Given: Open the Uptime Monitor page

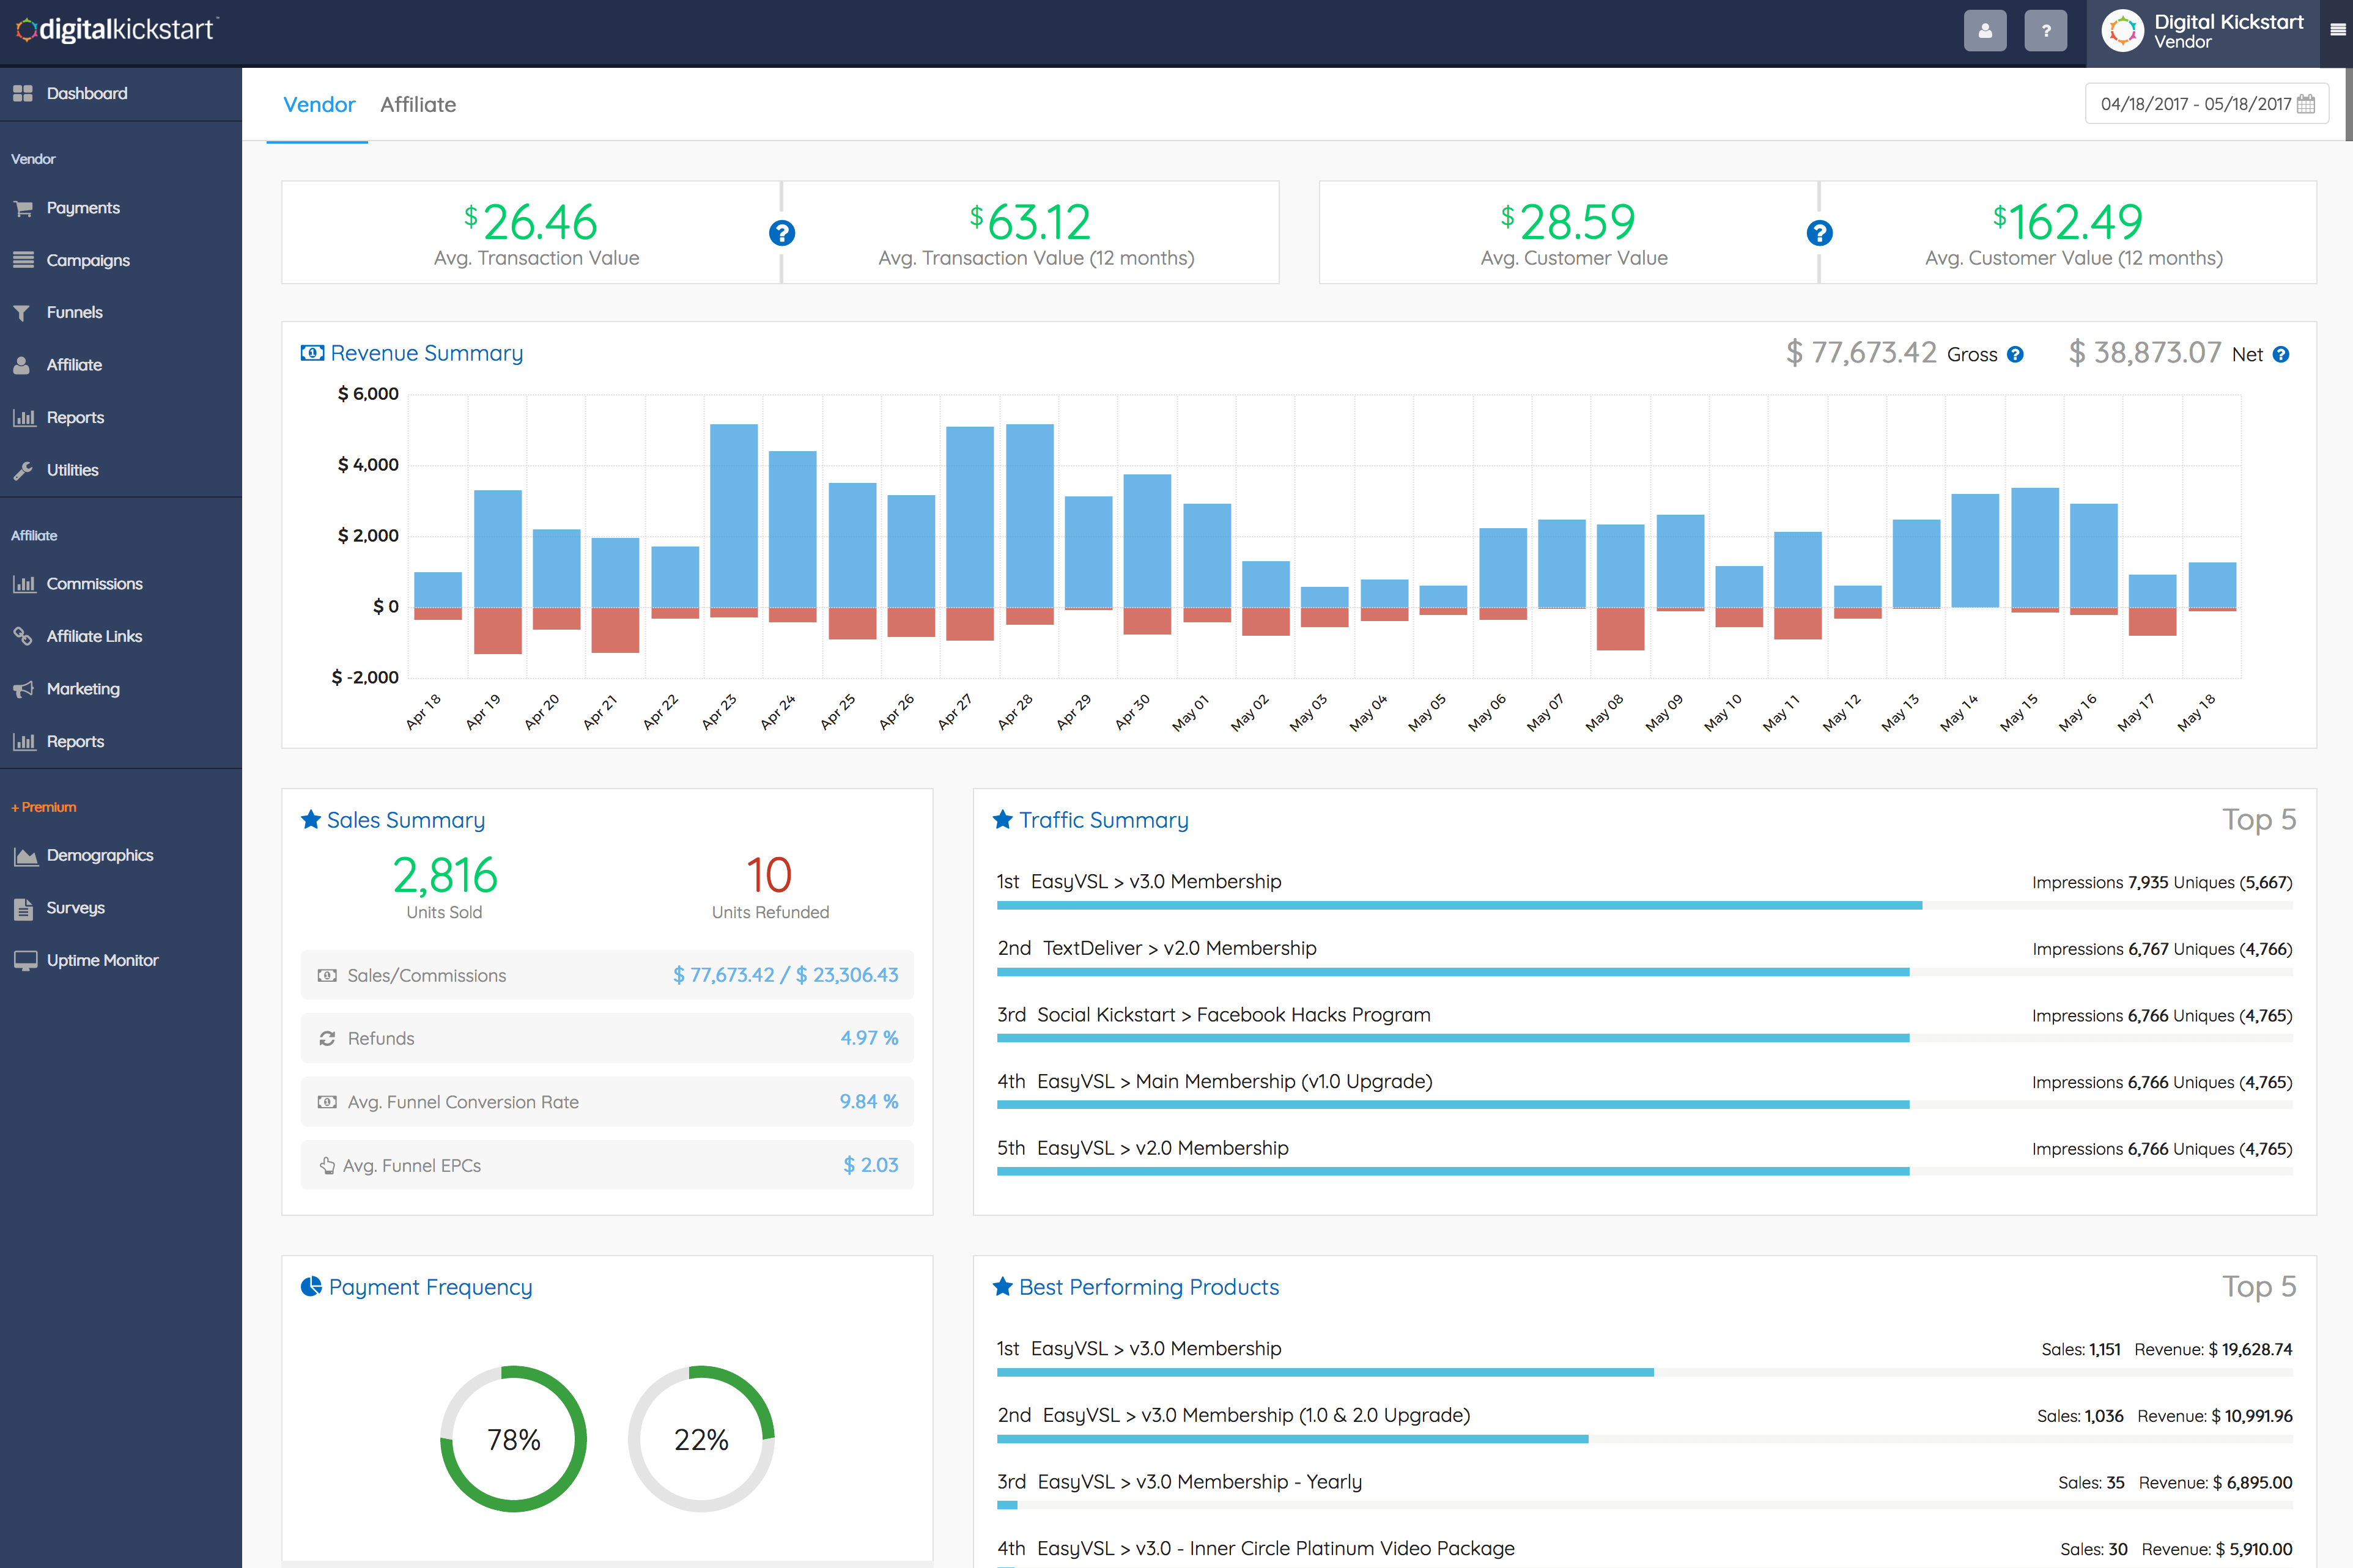Looking at the screenshot, I should [x=102, y=960].
